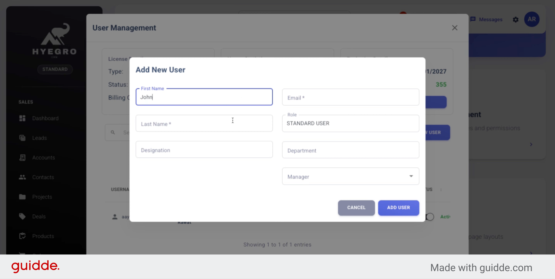Open the Role STANDARD USER selector
This screenshot has width=555, height=279.
click(x=350, y=124)
